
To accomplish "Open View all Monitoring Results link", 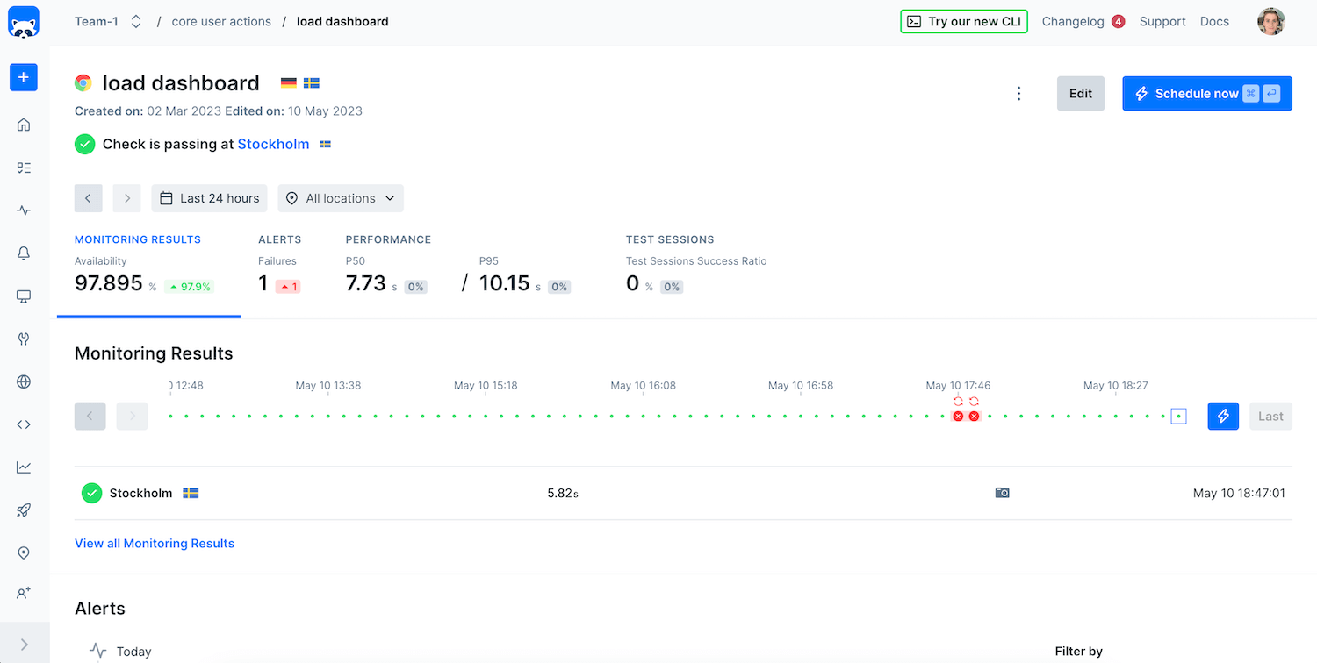I will [x=155, y=544].
